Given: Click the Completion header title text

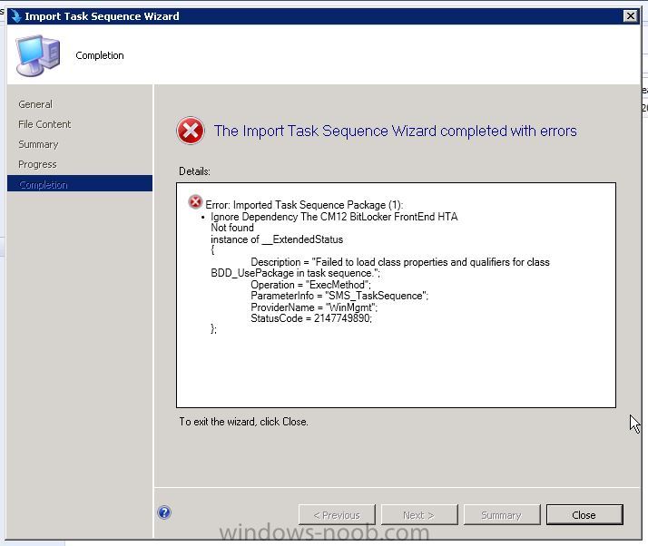Looking at the screenshot, I should [x=100, y=55].
